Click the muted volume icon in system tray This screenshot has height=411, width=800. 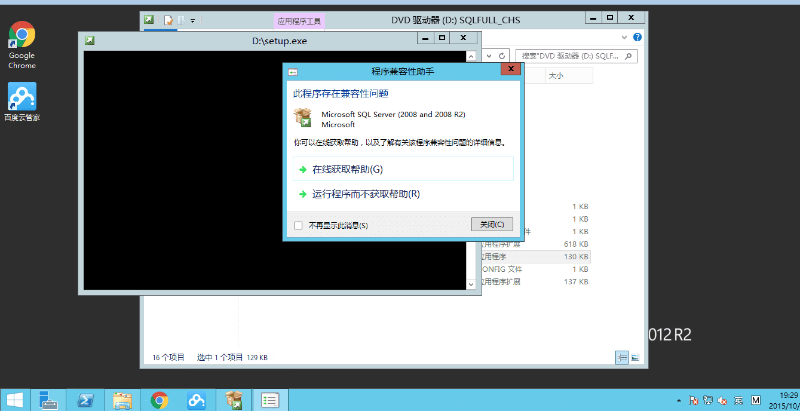pyautogui.click(x=722, y=400)
